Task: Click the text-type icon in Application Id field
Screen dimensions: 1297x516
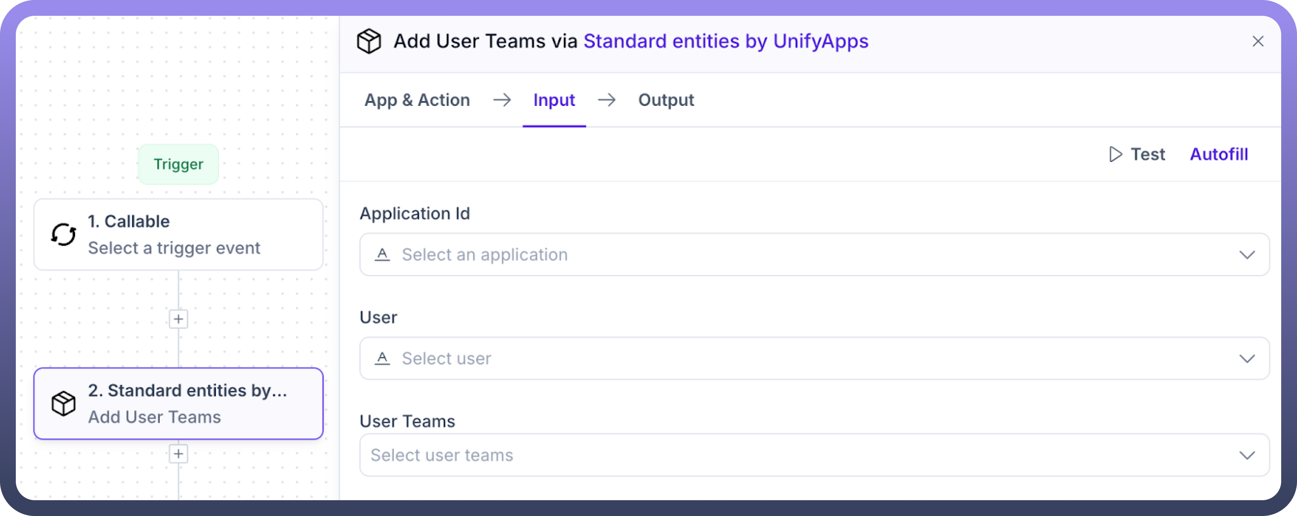Action: pyautogui.click(x=382, y=254)
